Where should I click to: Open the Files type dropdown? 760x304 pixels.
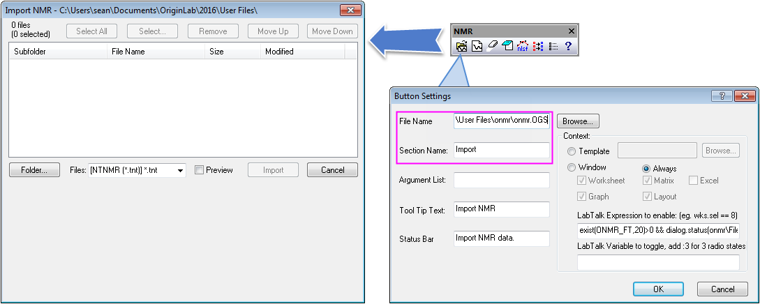click(180, 170)
